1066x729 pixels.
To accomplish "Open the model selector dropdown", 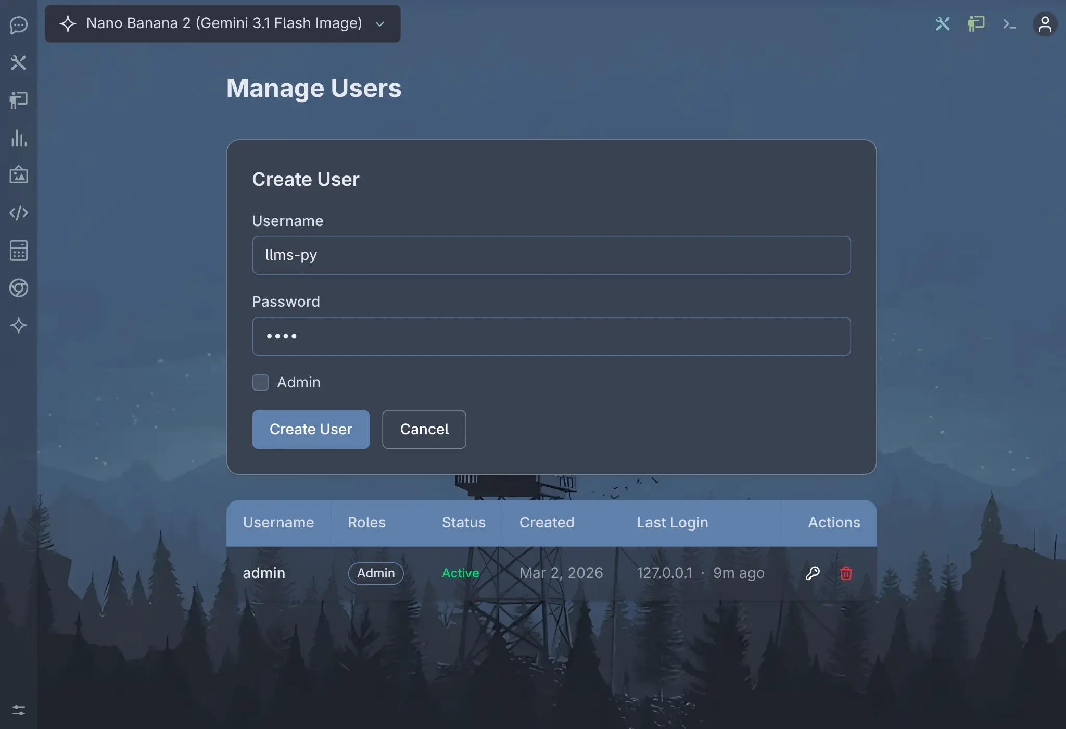I will pos(222,23).
